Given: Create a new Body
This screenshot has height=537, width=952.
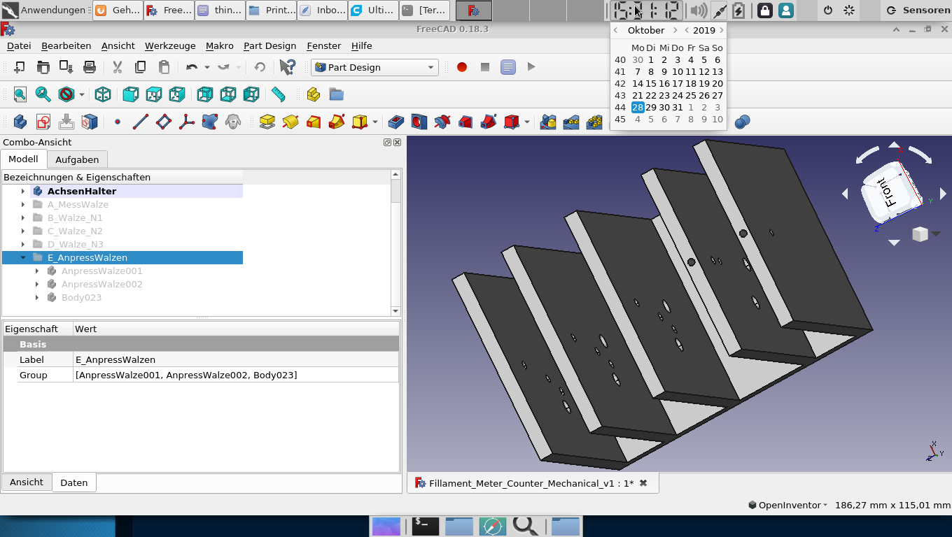Looking at the screenshot, I should [x=20, y=122].
